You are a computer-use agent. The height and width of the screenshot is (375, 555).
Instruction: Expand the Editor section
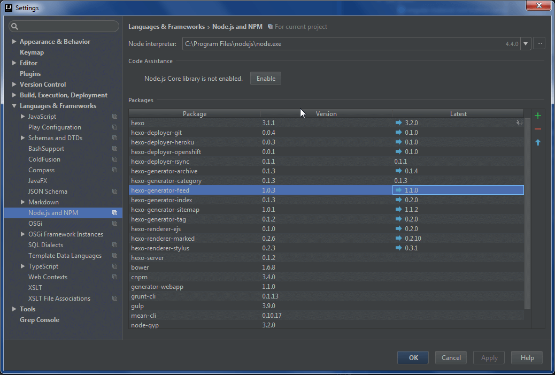click(x=14, y=63)
